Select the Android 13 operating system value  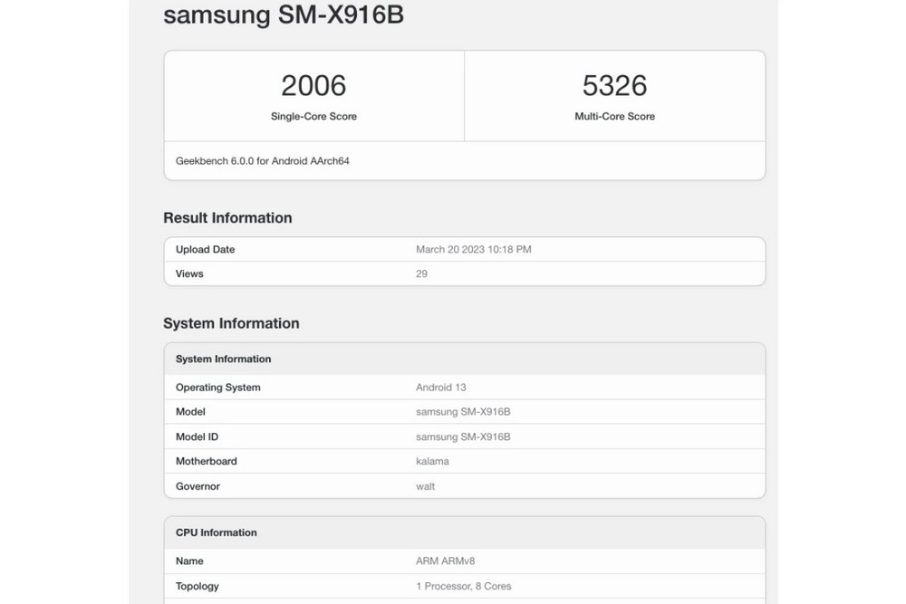coord(441,388)
